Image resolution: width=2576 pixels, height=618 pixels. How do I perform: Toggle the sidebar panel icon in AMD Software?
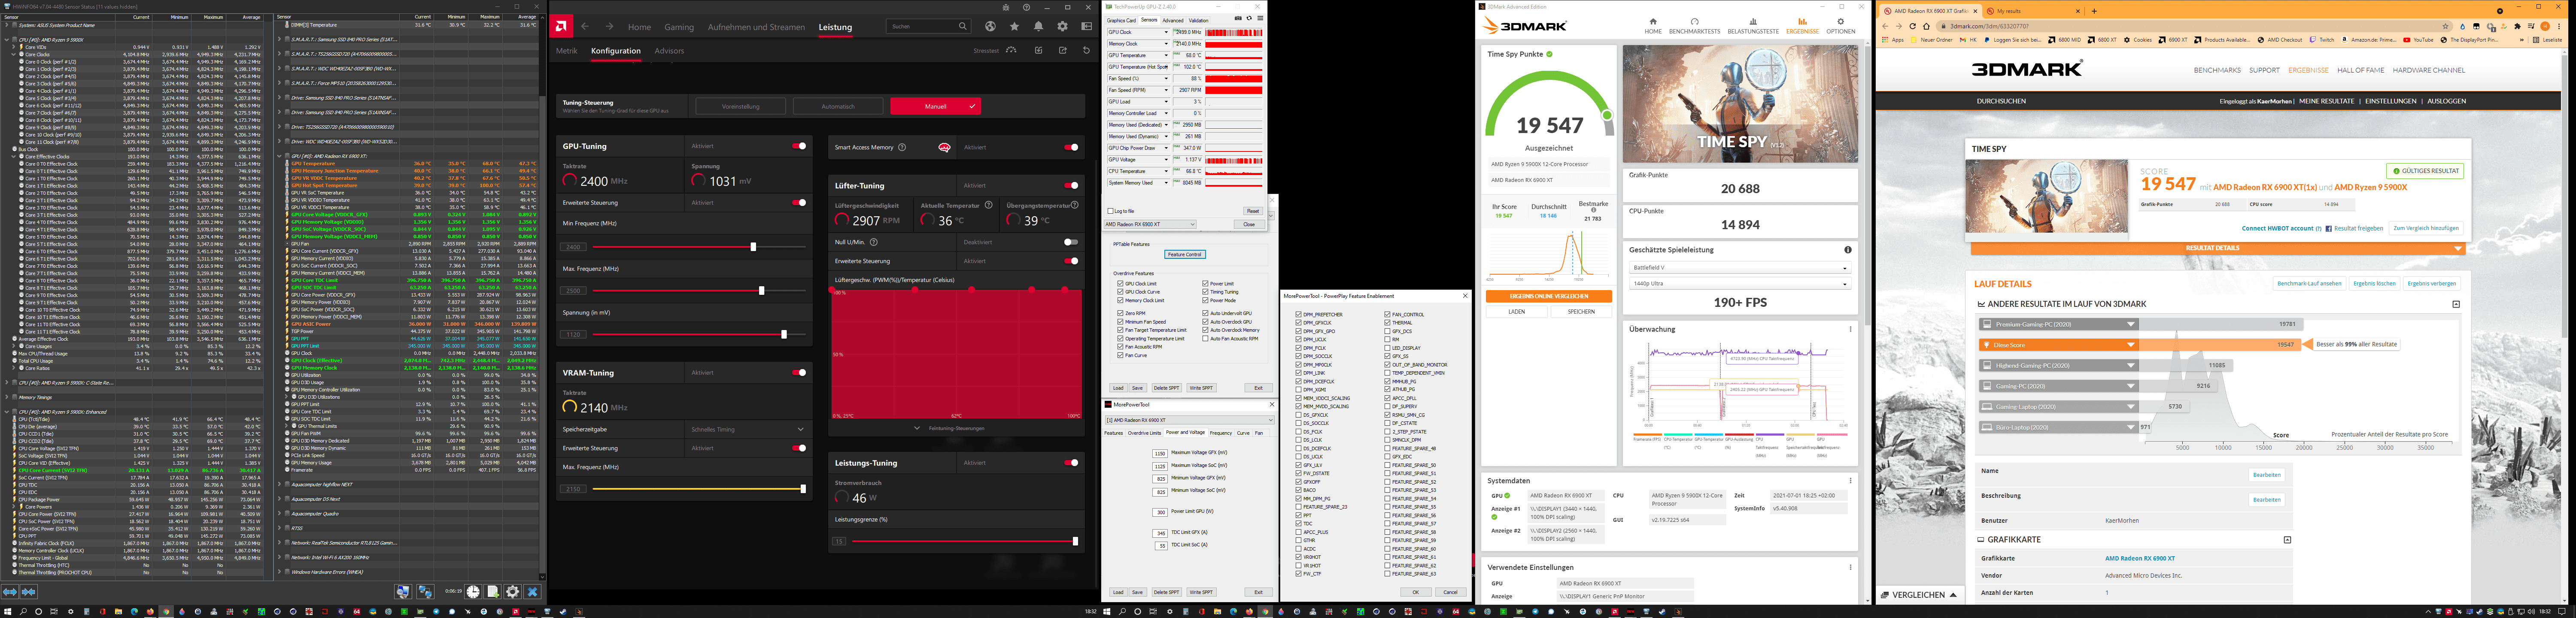(x=1086, y=27)
